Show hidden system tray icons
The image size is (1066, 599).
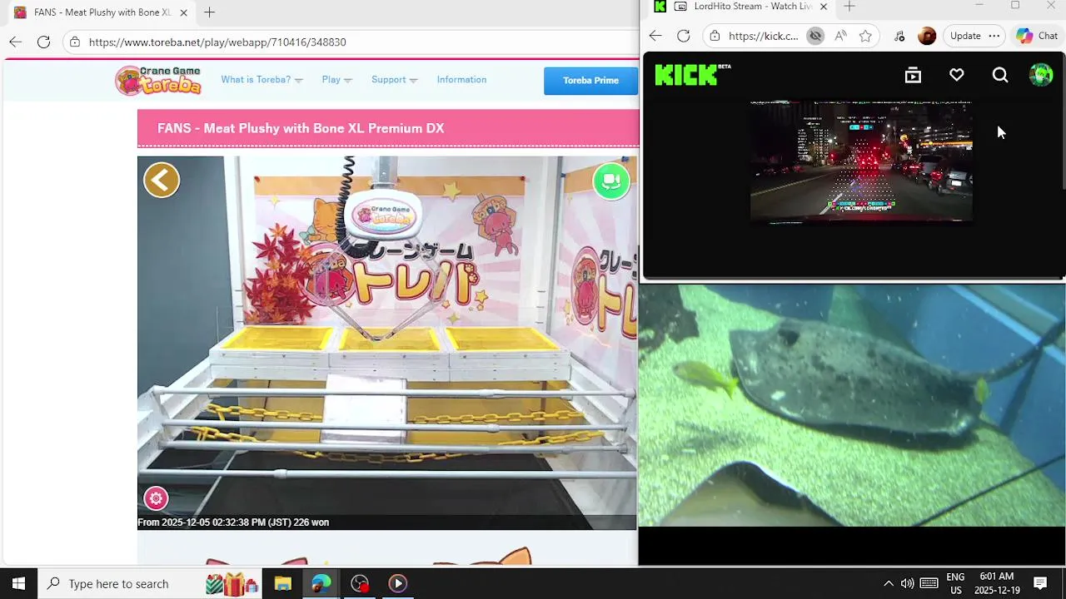[888, 583]
